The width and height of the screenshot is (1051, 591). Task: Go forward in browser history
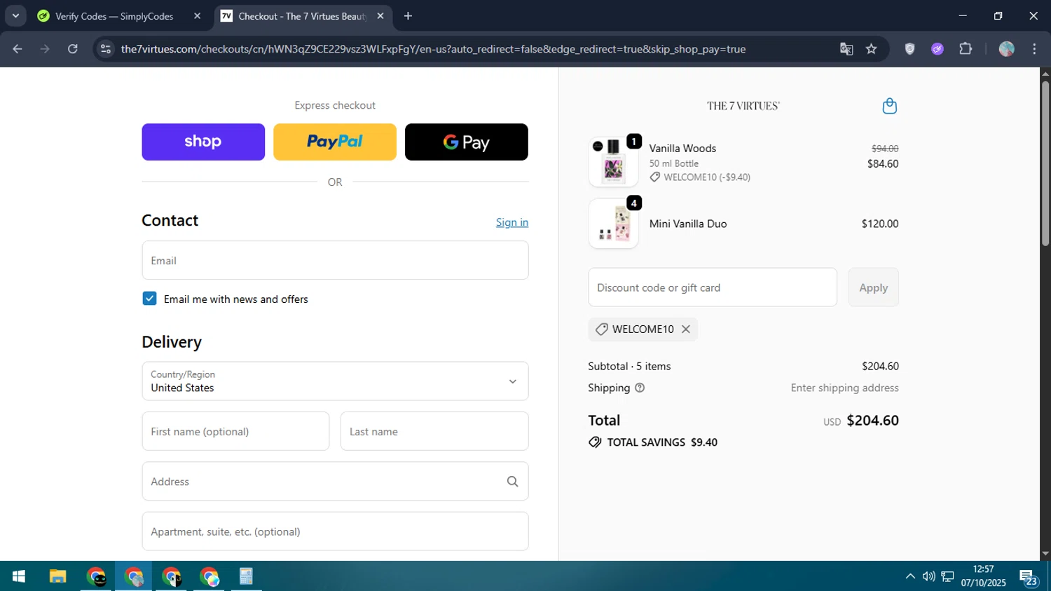45,49
